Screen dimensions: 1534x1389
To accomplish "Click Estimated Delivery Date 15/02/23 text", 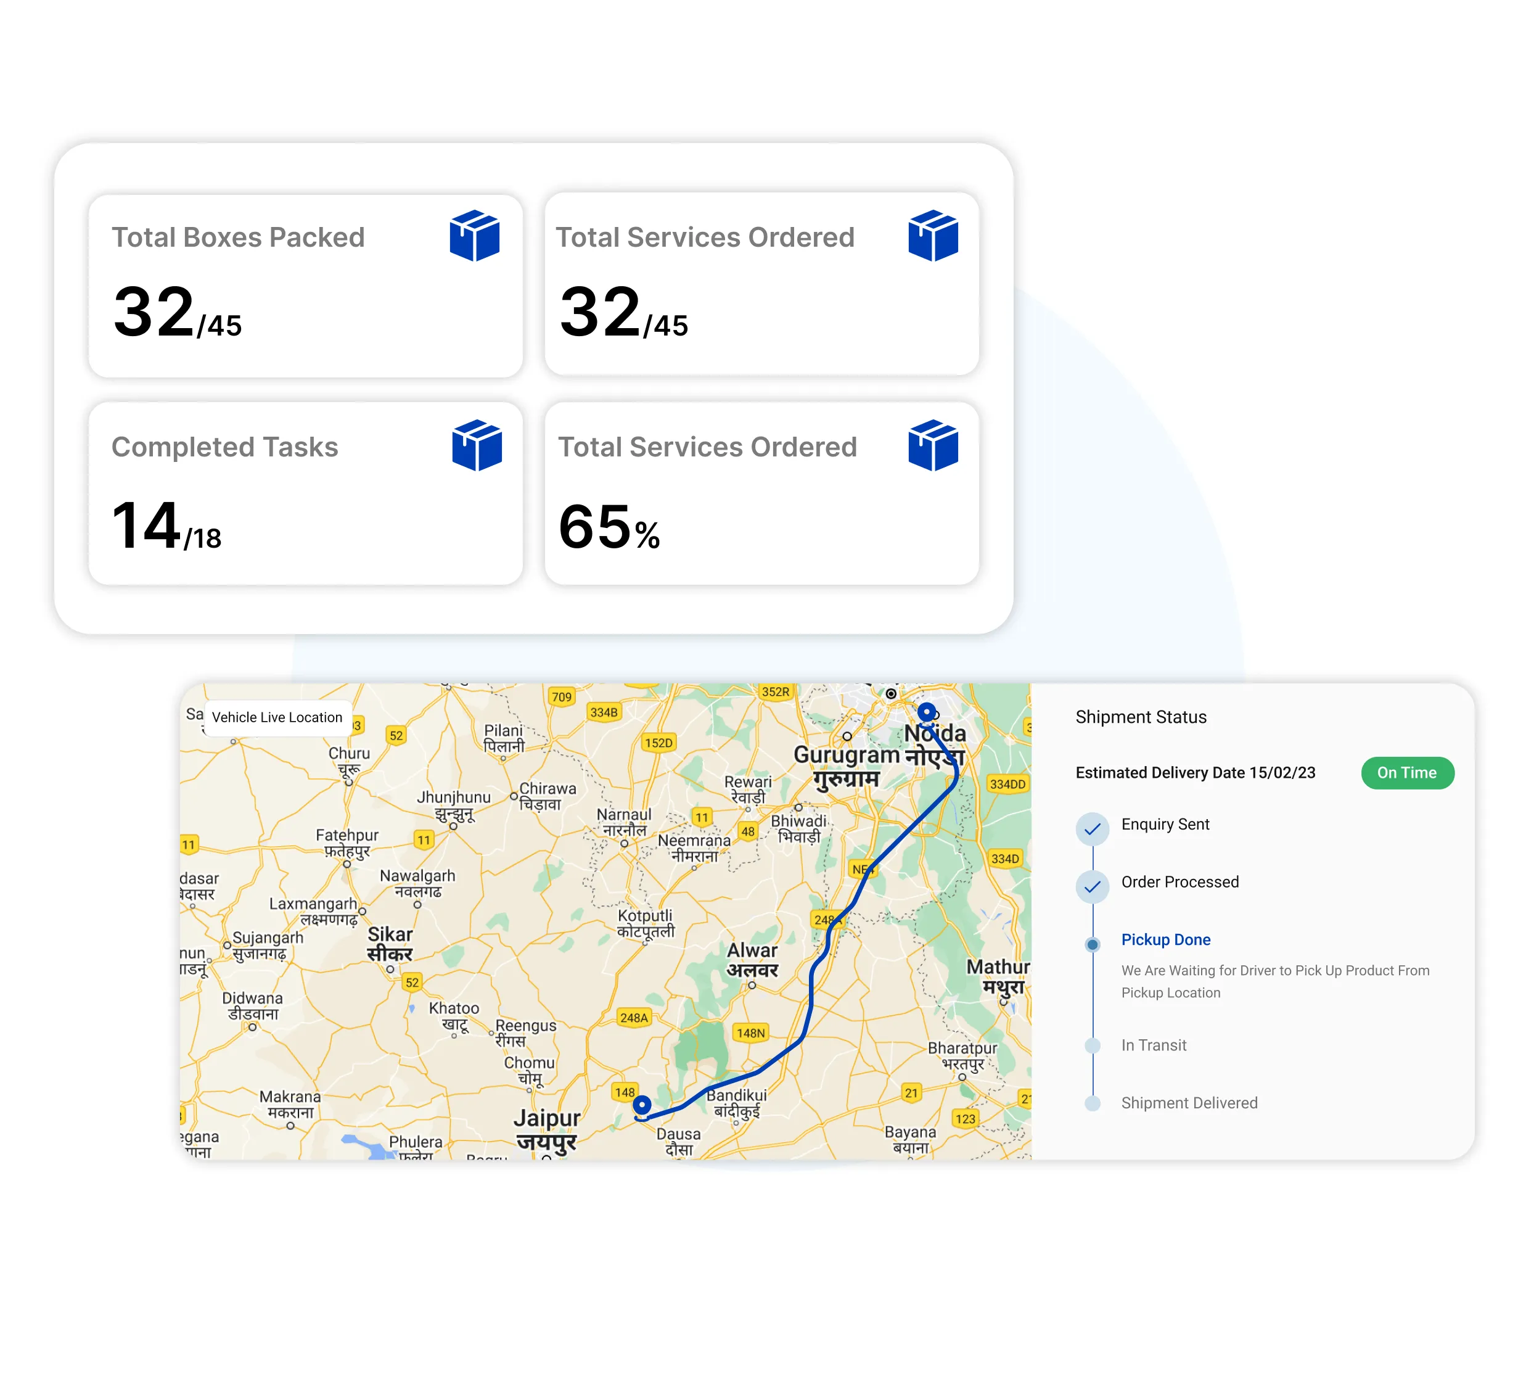I will tap(1195, 772).
